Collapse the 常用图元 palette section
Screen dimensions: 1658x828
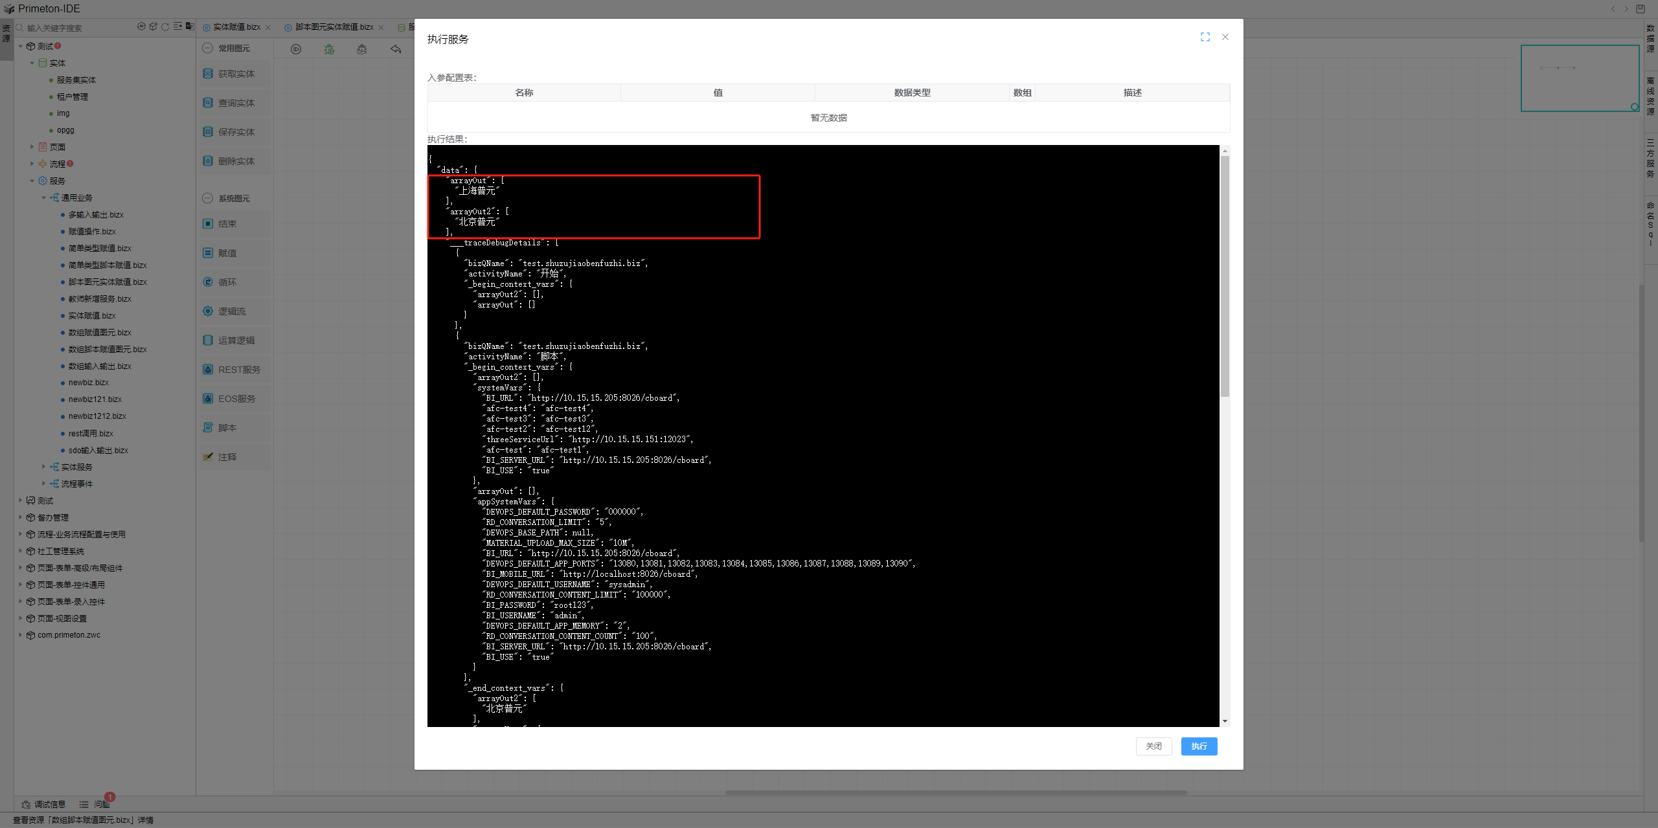coord(208,48)
